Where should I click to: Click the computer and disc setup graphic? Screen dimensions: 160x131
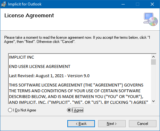(x=150, y=19)
